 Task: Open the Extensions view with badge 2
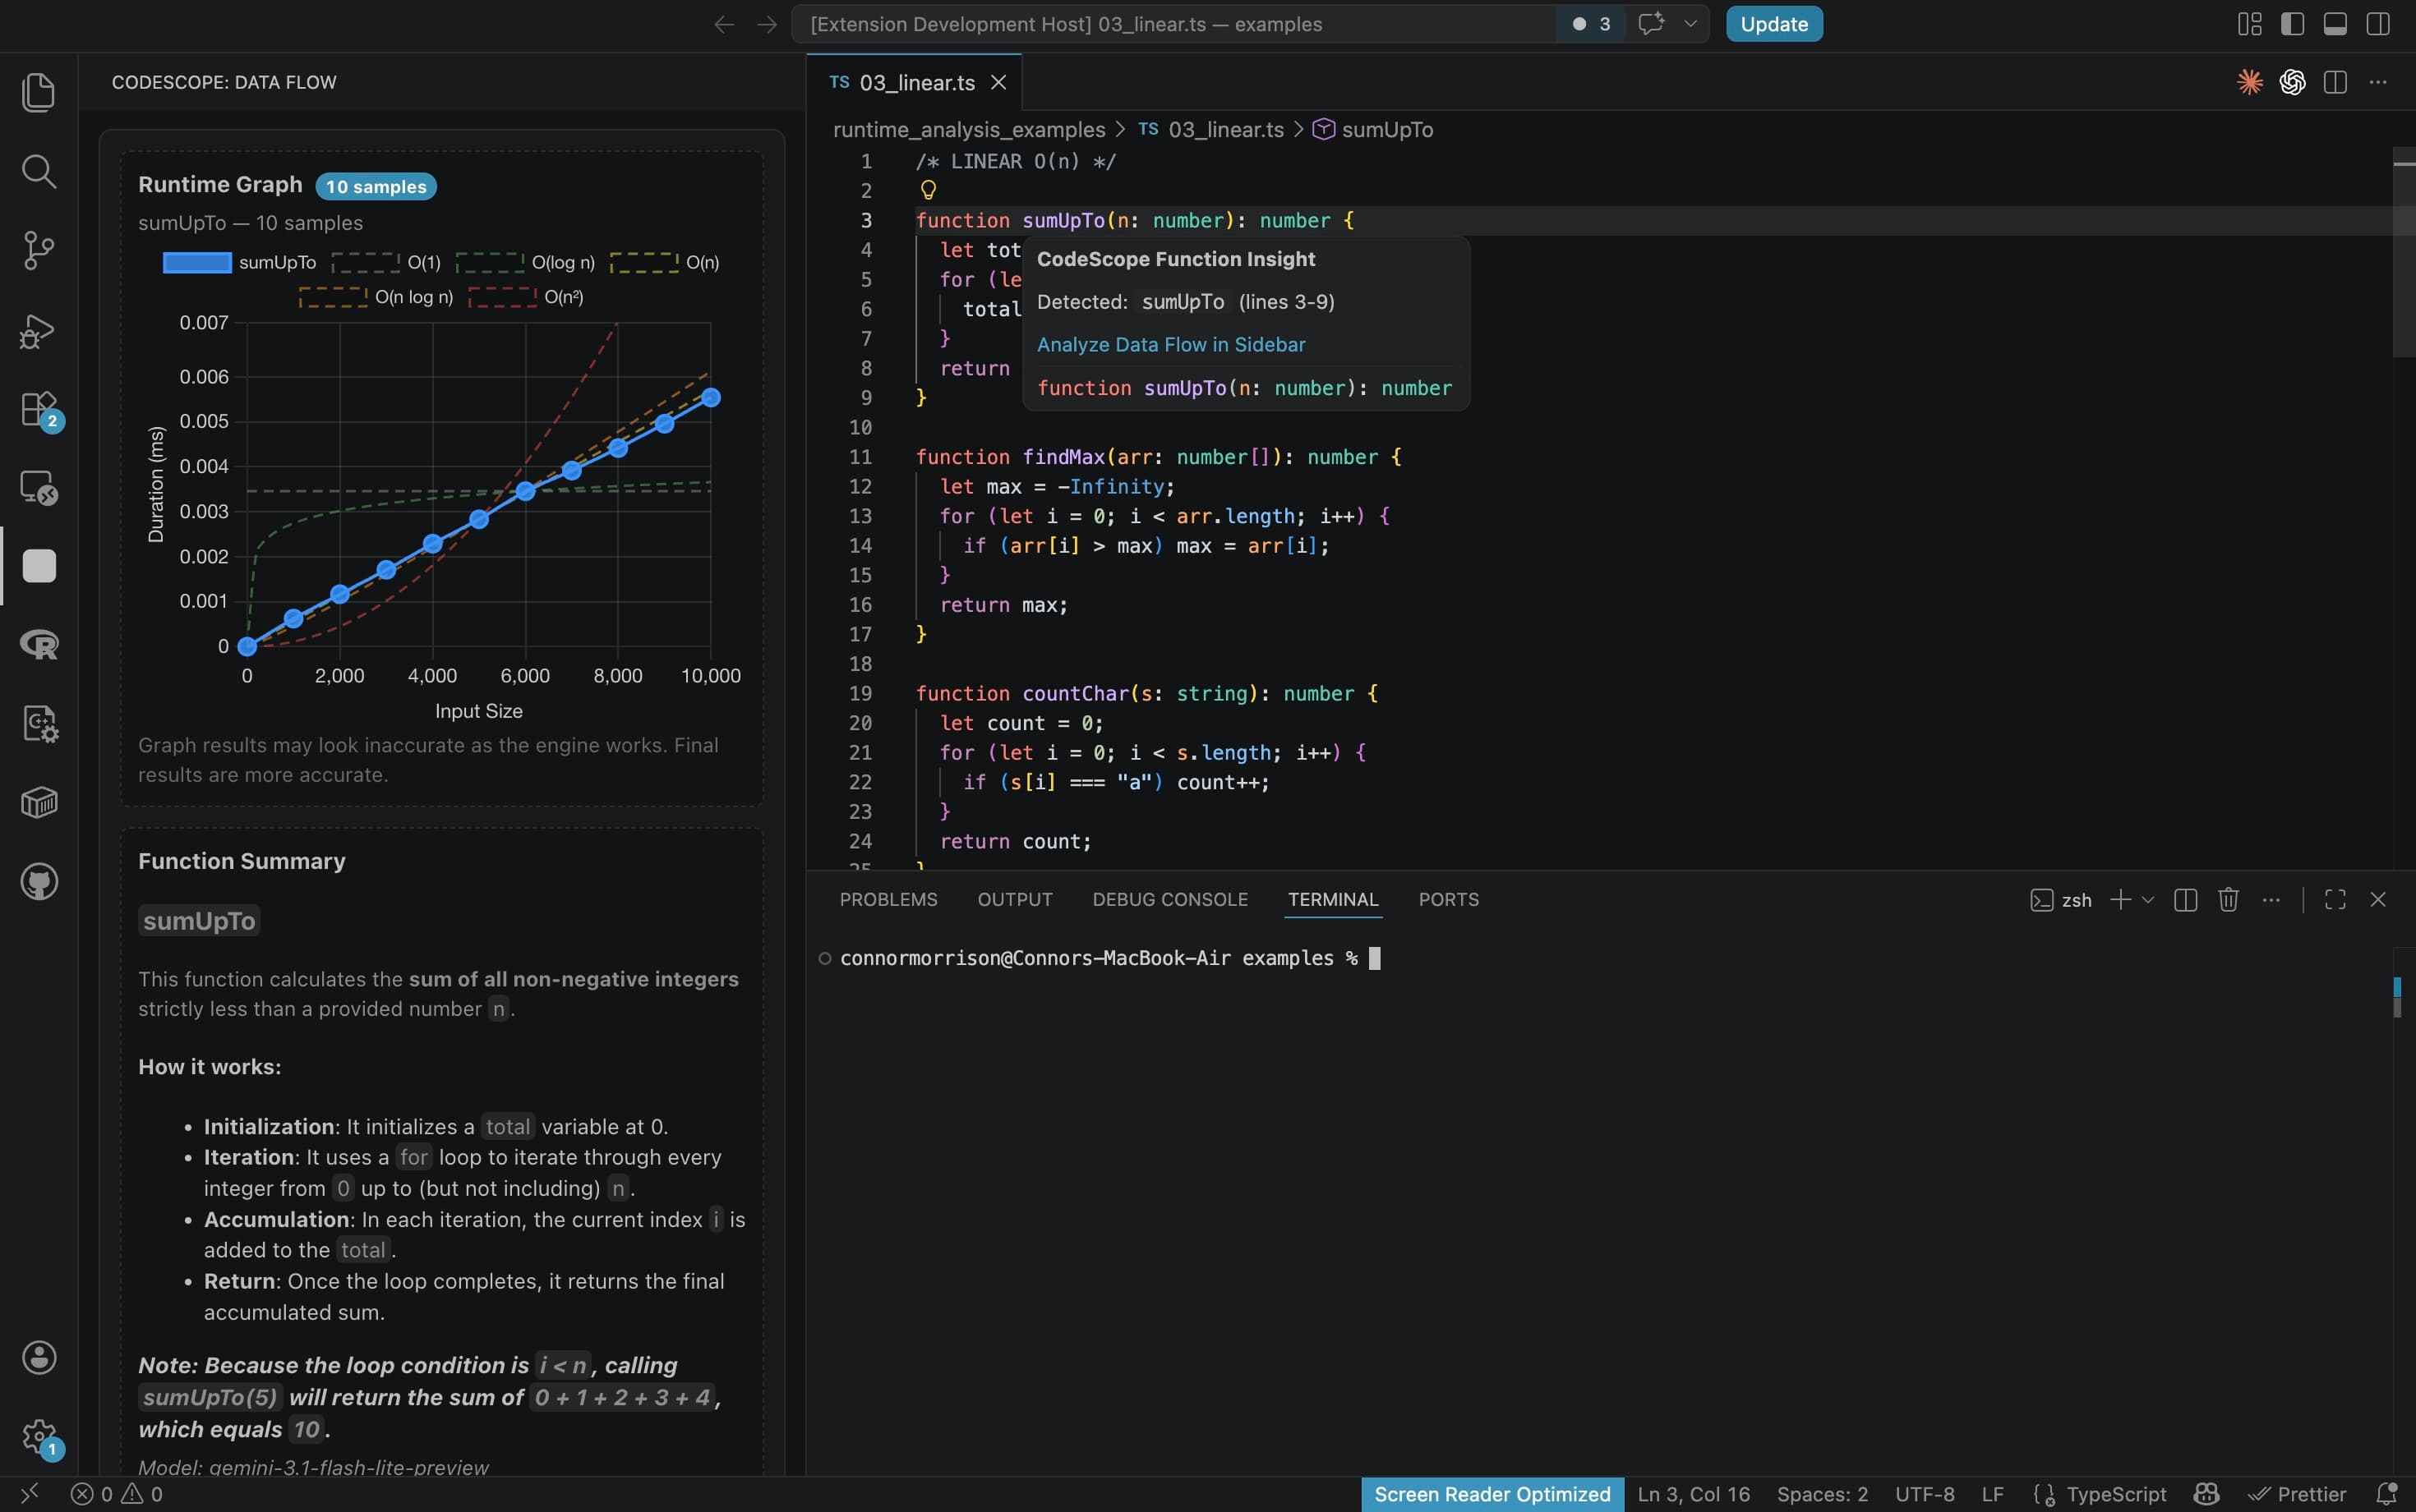click(x=40, y=410)
